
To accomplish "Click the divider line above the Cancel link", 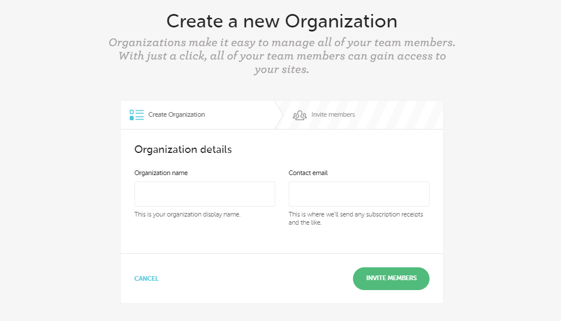I will 282,253.
